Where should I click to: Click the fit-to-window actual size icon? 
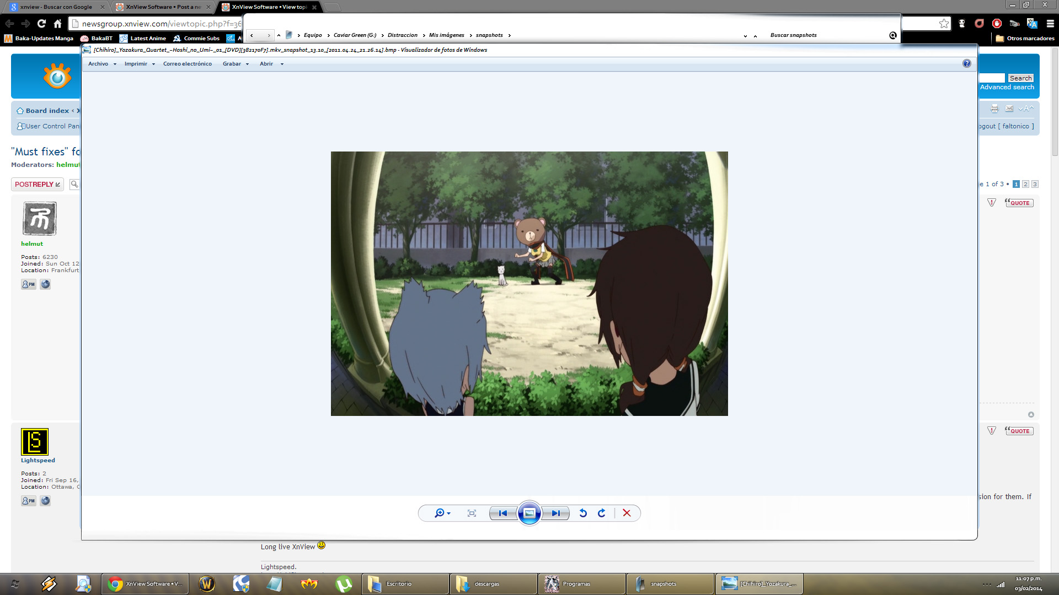472,513
